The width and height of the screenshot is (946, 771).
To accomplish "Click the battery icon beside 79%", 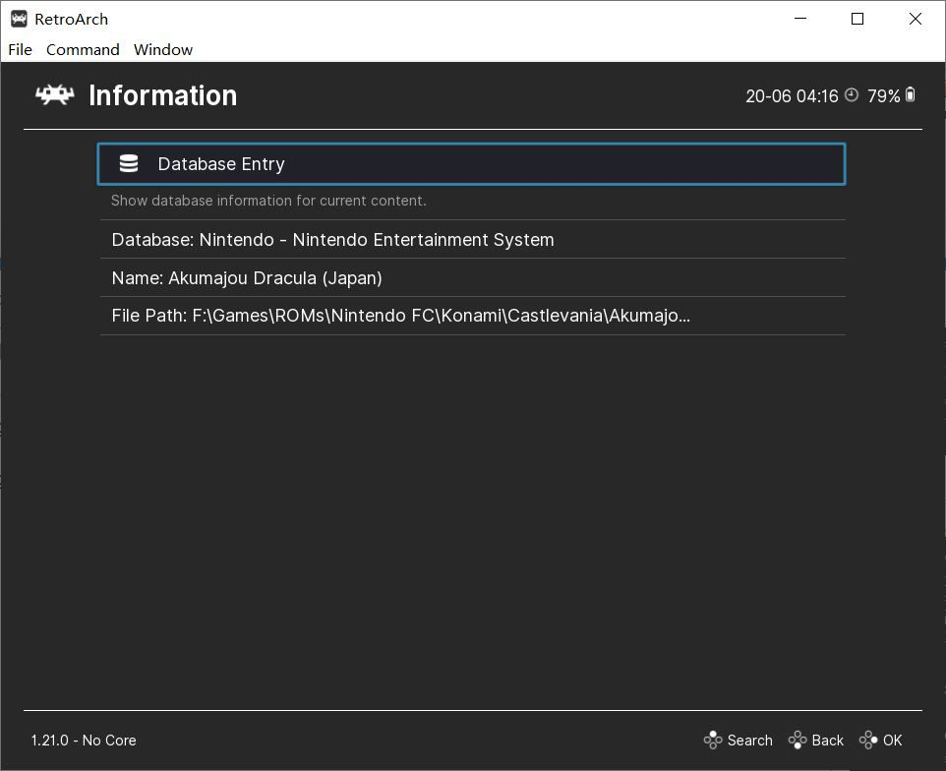I will [911, 94].
